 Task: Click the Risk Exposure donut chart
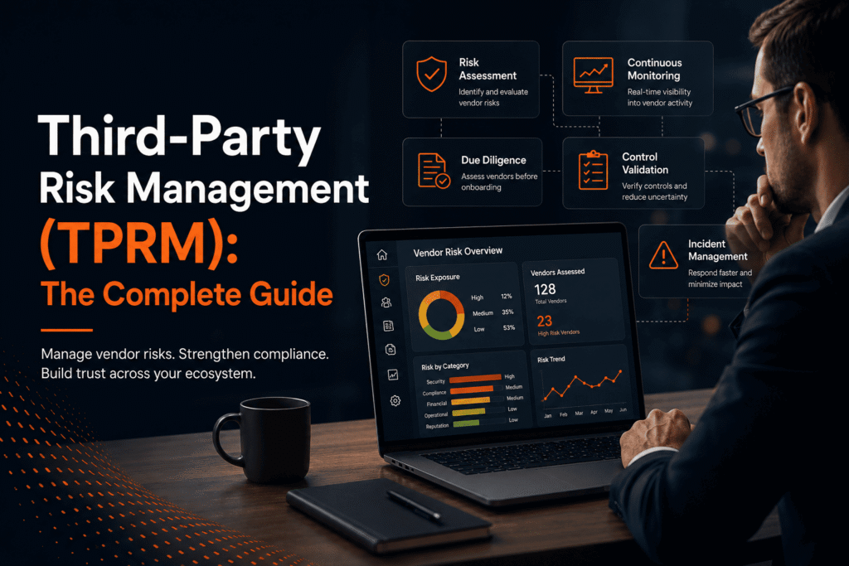pos(441,315)
